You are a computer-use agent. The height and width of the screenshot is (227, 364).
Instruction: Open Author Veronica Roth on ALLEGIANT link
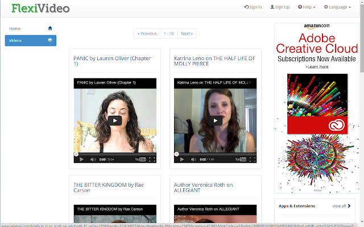pos(204,188)
